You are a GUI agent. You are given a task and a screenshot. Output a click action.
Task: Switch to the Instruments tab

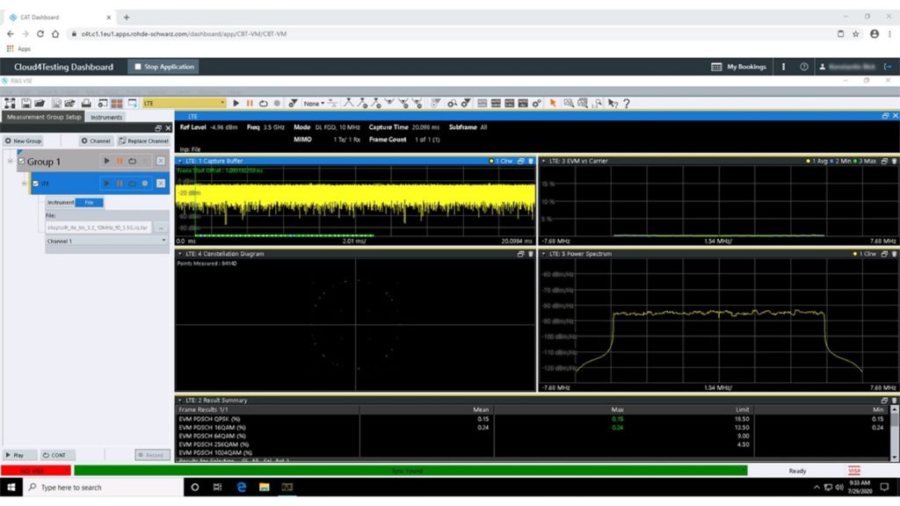tap(106, 117)
